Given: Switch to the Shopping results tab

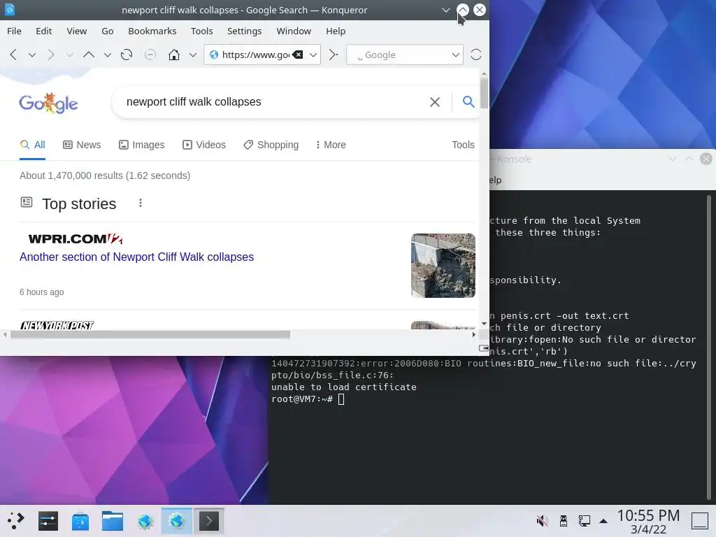Looking at the screenshot, I should pos(271,145).
